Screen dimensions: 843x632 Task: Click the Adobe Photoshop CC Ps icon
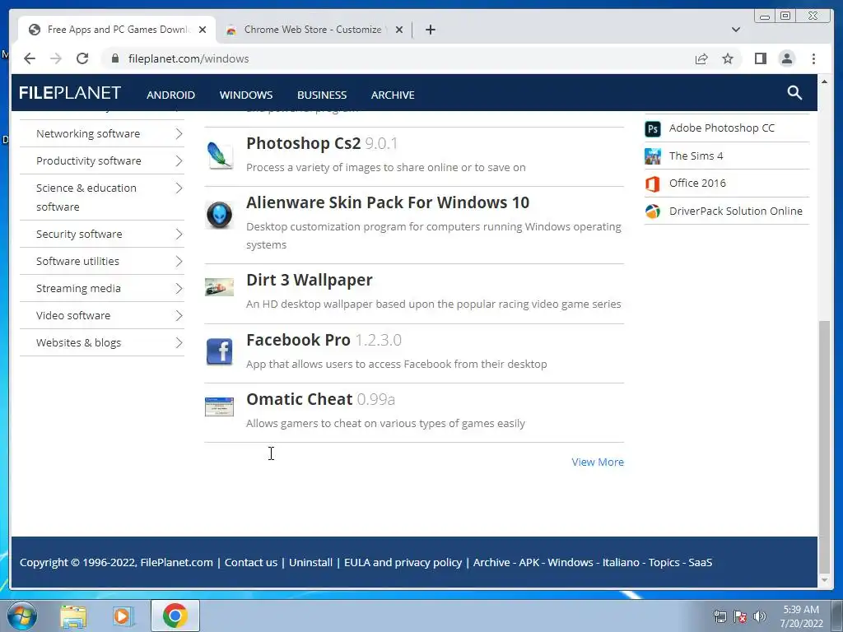[x=653, y=128]
